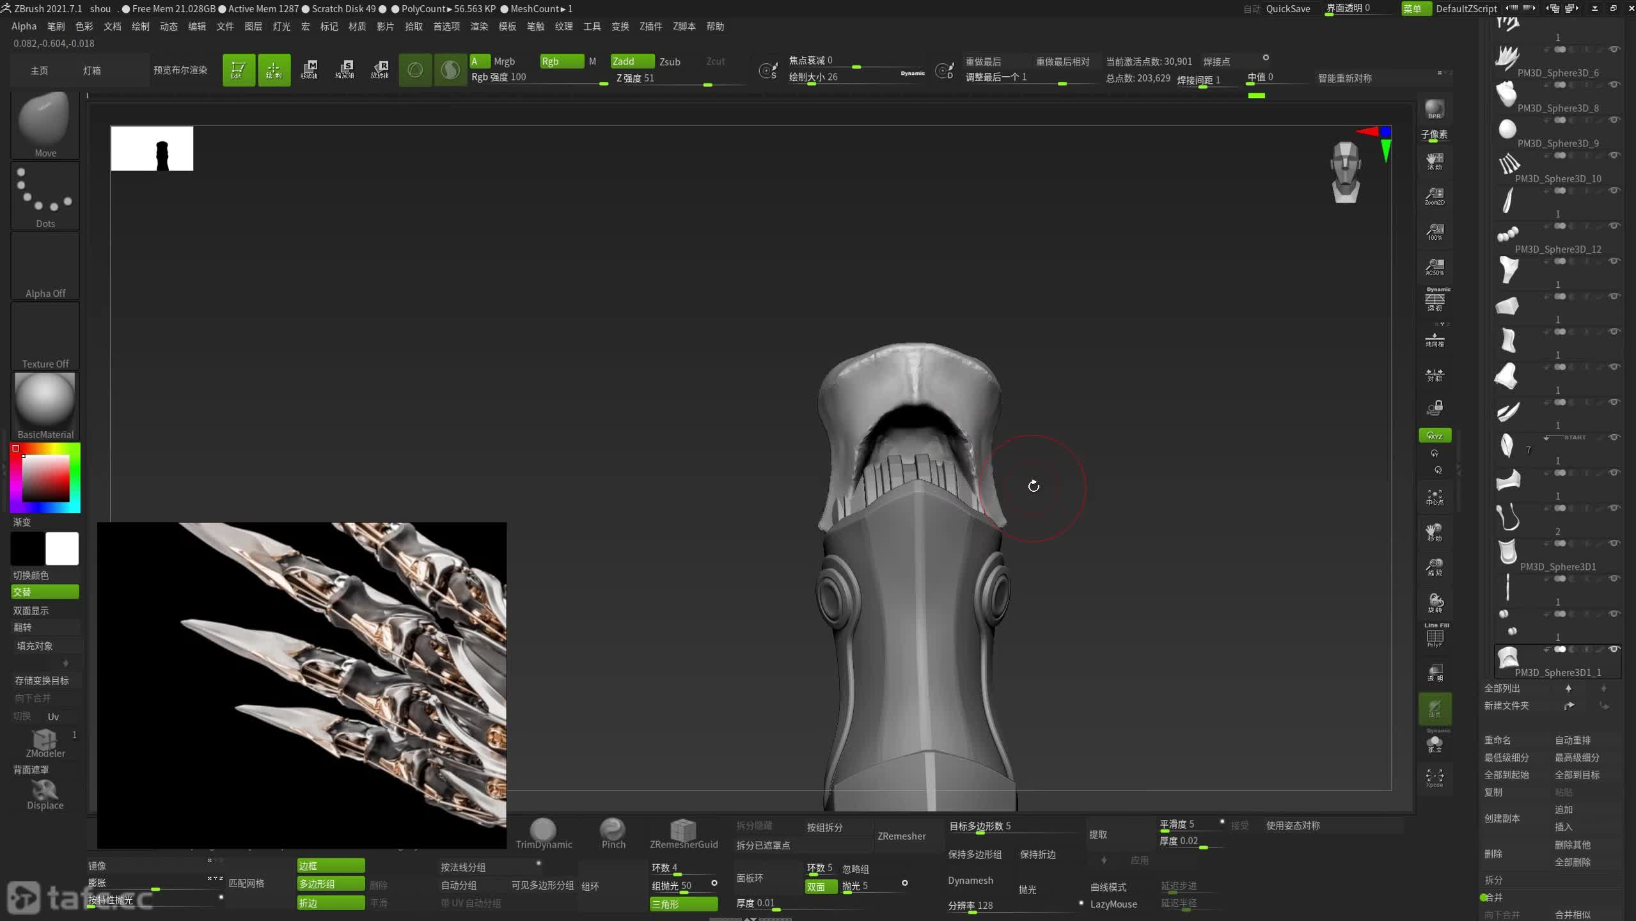Toggle the Mrgb channel

[x=504, y=61]
